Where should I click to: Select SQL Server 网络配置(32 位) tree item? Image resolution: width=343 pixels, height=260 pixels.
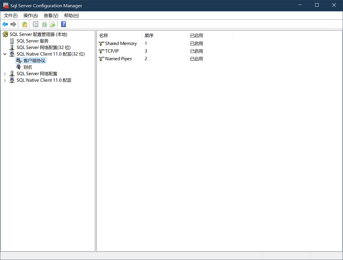(x=44, y=47)
